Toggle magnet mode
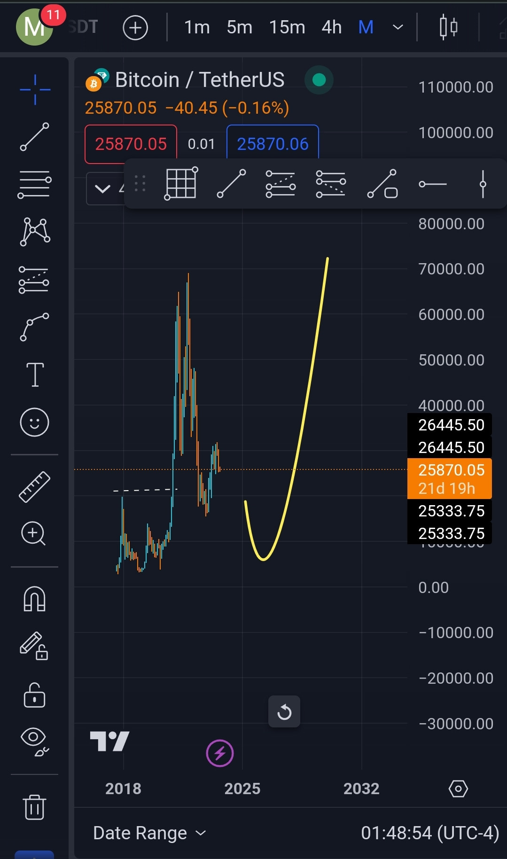This screenshot has width=507, height=859. click(34, 599)
